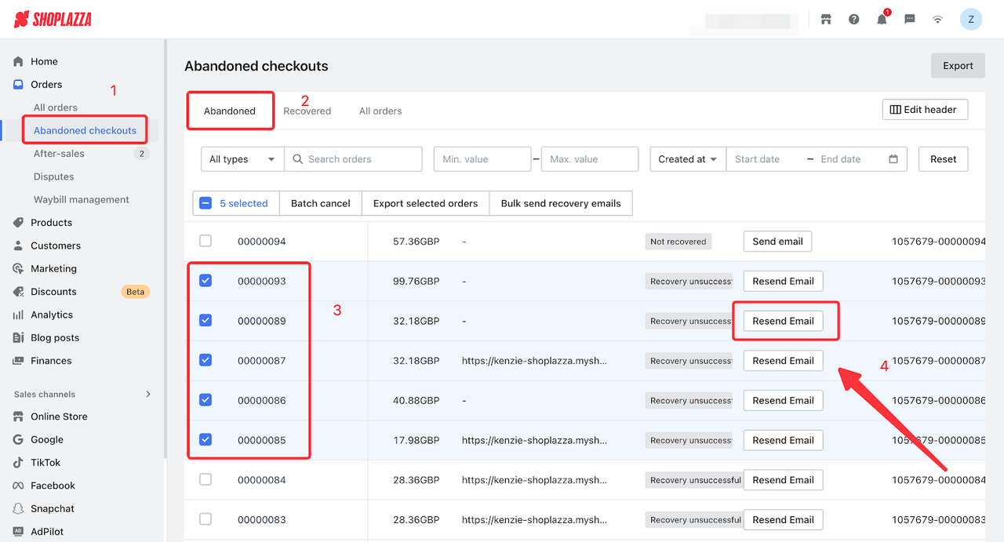The image size is (1004, 542).
Task: Click the Export button
Action: click(958, 66)
